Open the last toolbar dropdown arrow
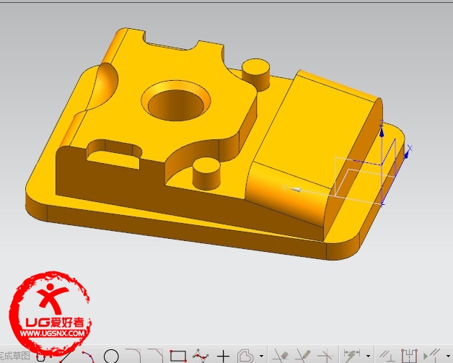453x363 pixels. 448,356
